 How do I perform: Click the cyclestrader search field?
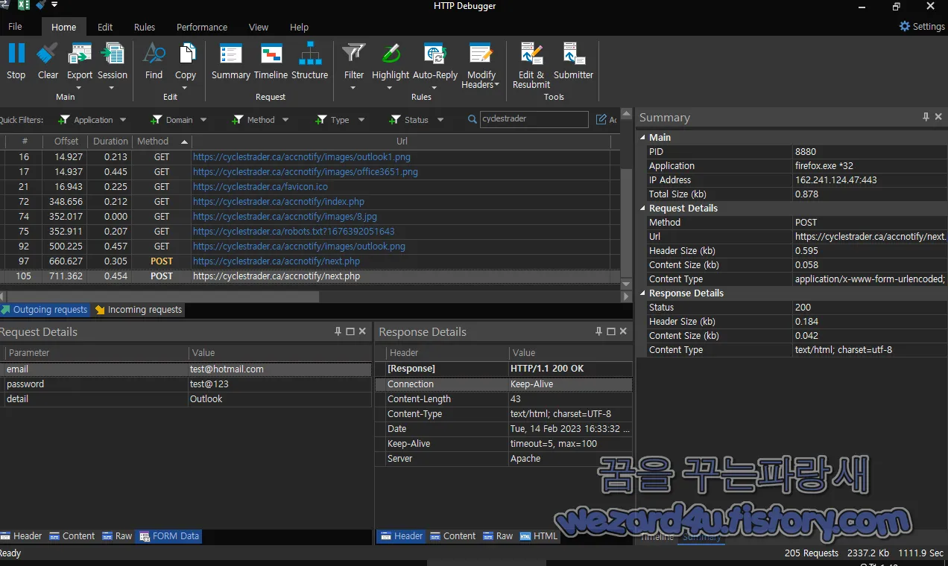(x=534, y=119)
